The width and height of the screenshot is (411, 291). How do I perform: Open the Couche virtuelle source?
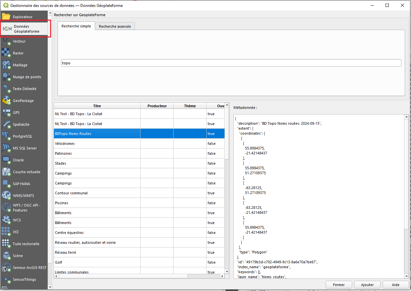click(24, 172)
